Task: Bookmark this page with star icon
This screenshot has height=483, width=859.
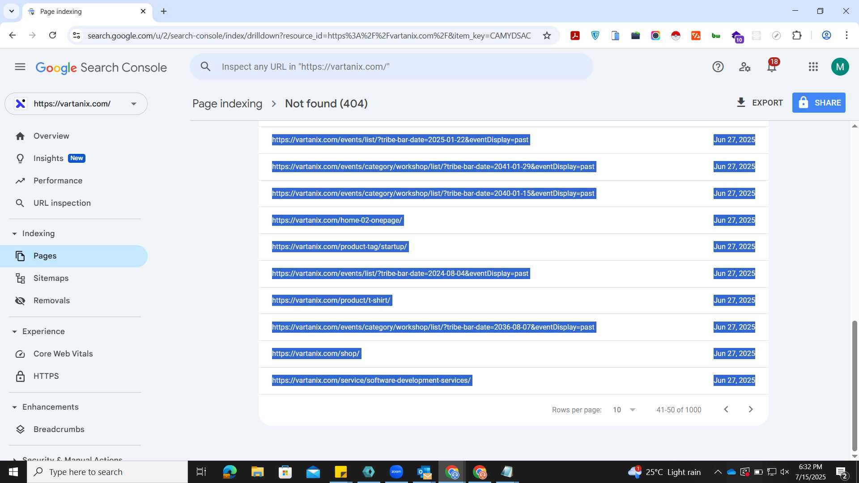Action: tap(547, 36)
